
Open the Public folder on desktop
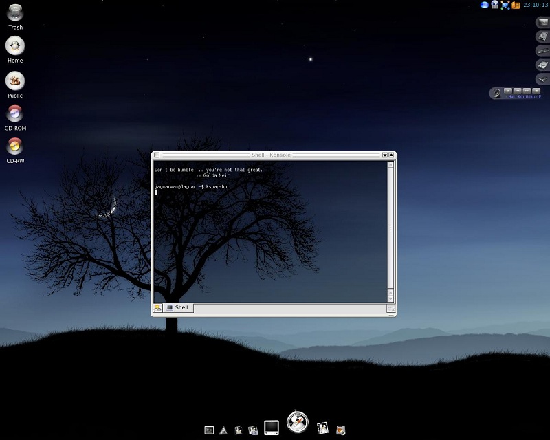pyautogui.click(x=15, y=80)
